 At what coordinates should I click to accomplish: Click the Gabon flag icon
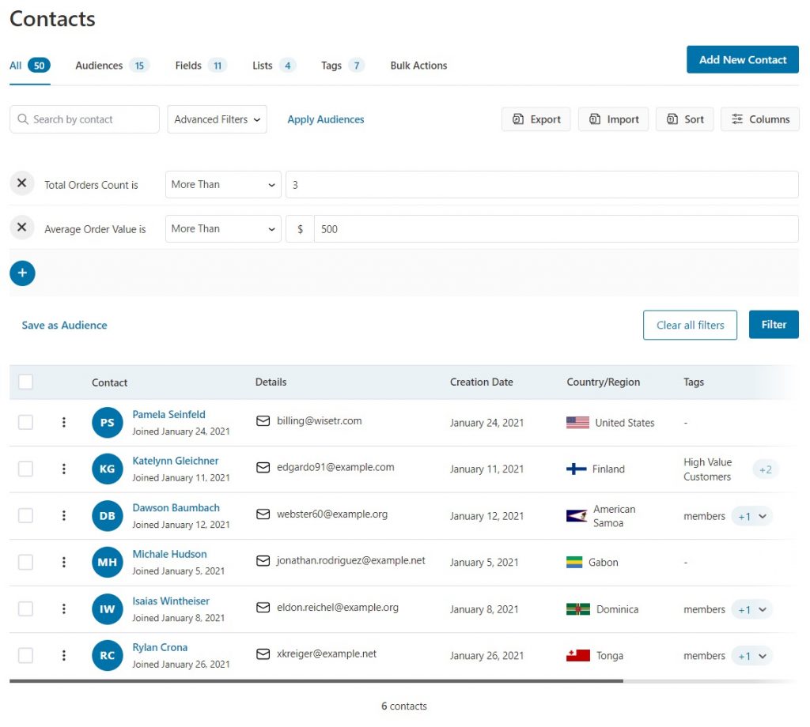pos(574,563)
